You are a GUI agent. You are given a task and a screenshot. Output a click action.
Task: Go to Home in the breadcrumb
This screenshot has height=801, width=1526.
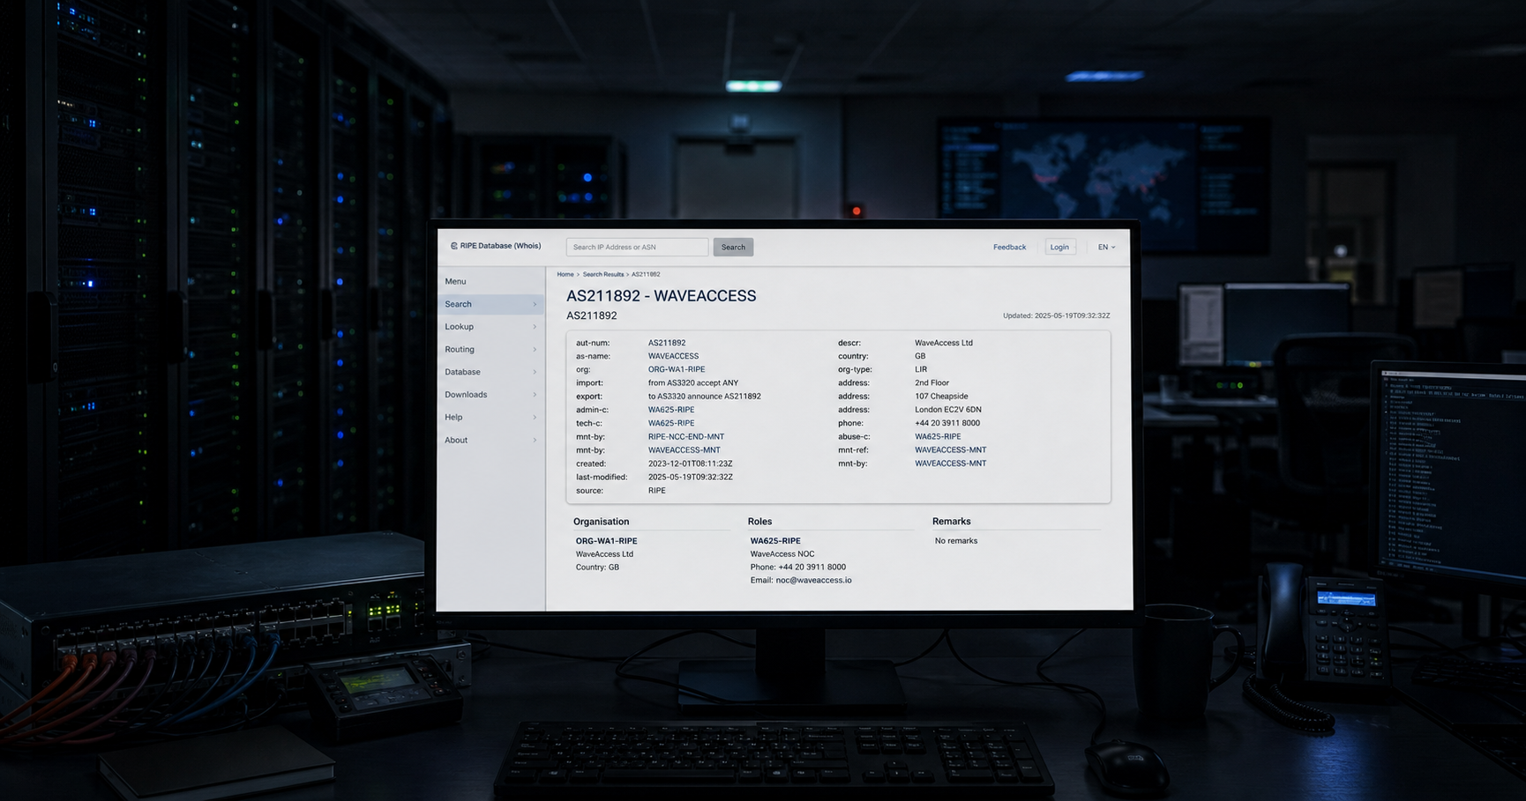[565, 274]
